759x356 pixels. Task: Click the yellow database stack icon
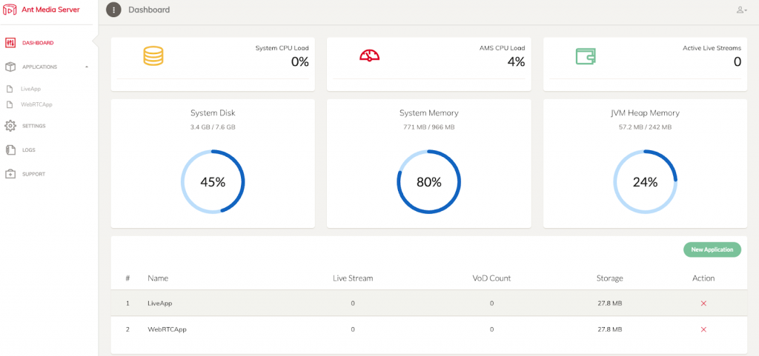coord(153,56)
